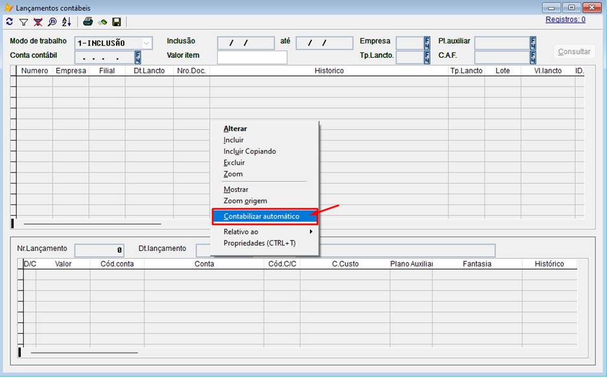Viewport: 607px width, 378px height.
Task: Click the floppy disk save icon
Action: pyautogui.click(x=117, y=22)
